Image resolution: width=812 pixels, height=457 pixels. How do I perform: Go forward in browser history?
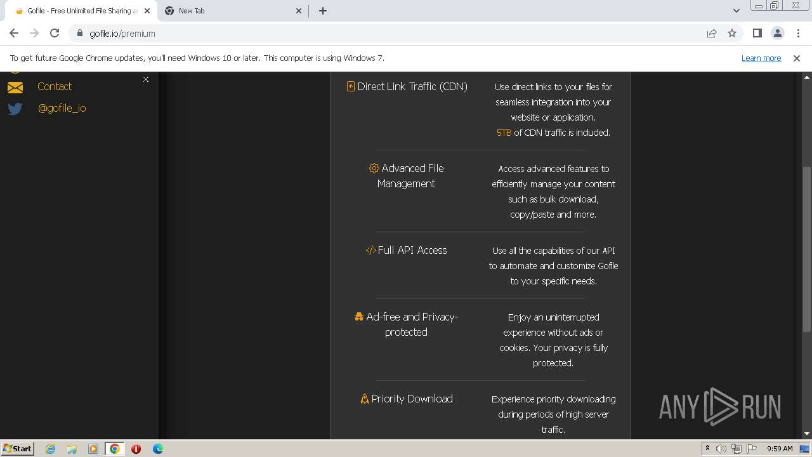click(34, 33)
